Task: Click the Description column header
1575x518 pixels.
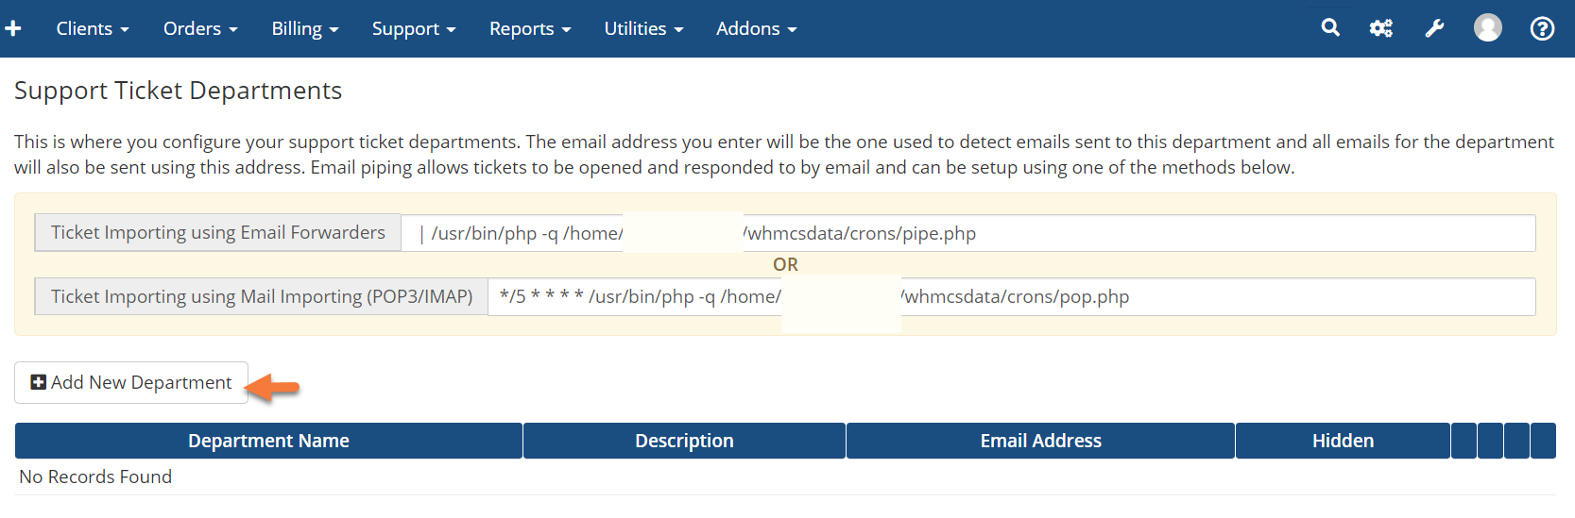Action: 684,441
